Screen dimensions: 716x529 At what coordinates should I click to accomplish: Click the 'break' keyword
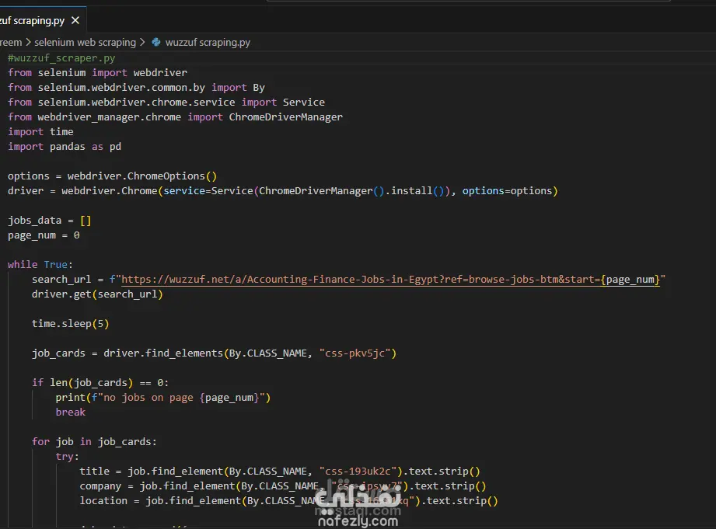click(70, 412)
